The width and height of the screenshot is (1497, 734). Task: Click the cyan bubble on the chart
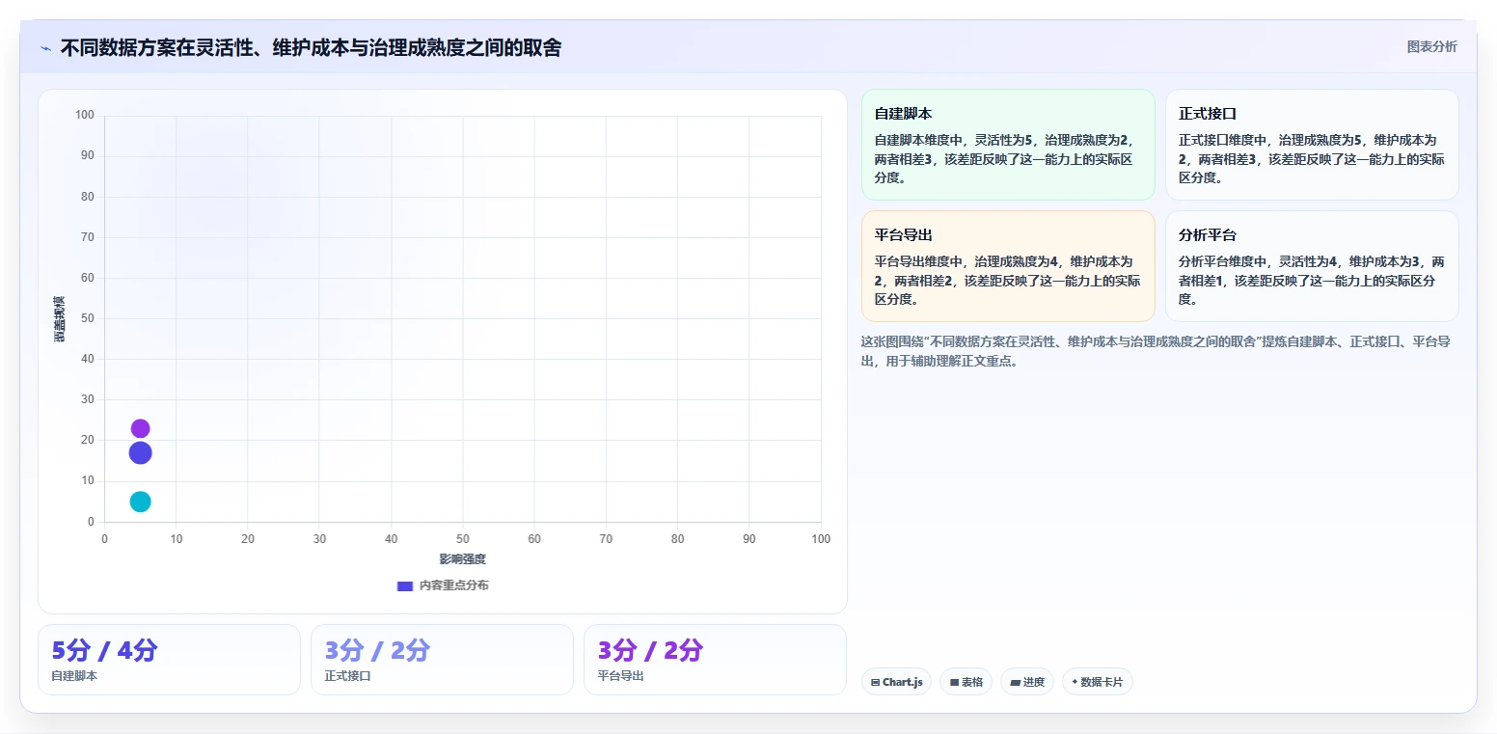pos(140,502)
